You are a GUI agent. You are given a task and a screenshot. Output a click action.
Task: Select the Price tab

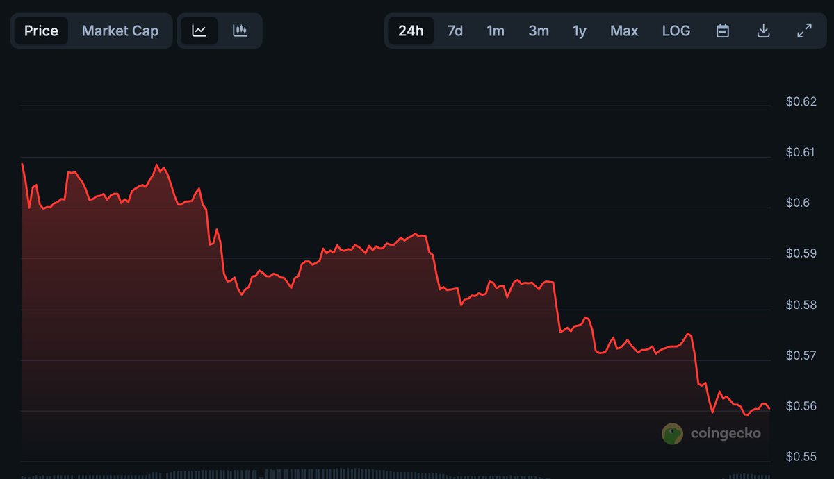[x=41, y=31]
